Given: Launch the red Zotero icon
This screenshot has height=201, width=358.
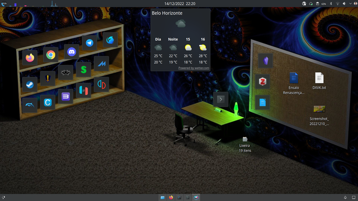Looking at the screenshot, I should 262,82.
